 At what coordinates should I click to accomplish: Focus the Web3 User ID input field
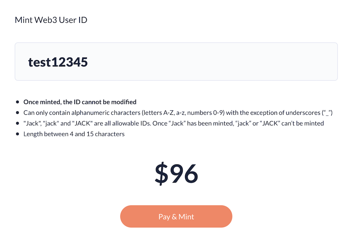pos(211,62)
